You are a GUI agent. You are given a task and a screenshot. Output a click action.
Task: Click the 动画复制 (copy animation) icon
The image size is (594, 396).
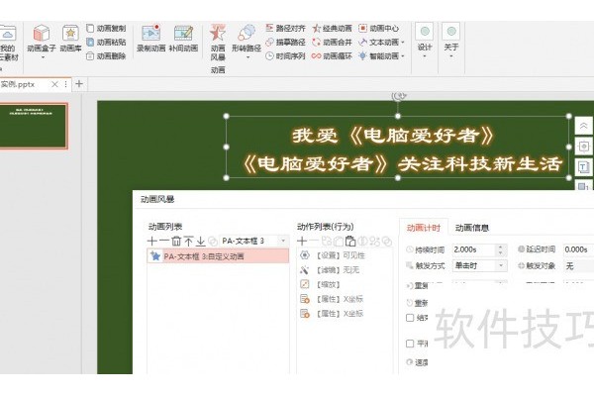coord(90,29)
